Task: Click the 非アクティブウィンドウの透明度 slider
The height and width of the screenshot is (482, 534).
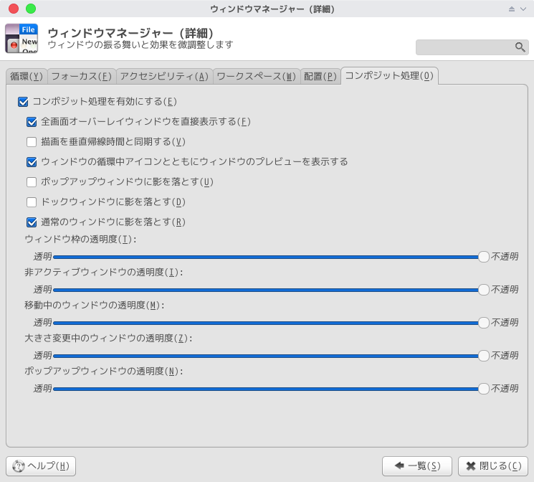Action: point(271,290)
